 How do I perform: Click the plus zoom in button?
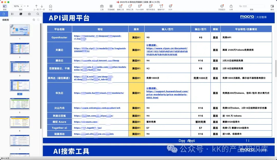28,6
